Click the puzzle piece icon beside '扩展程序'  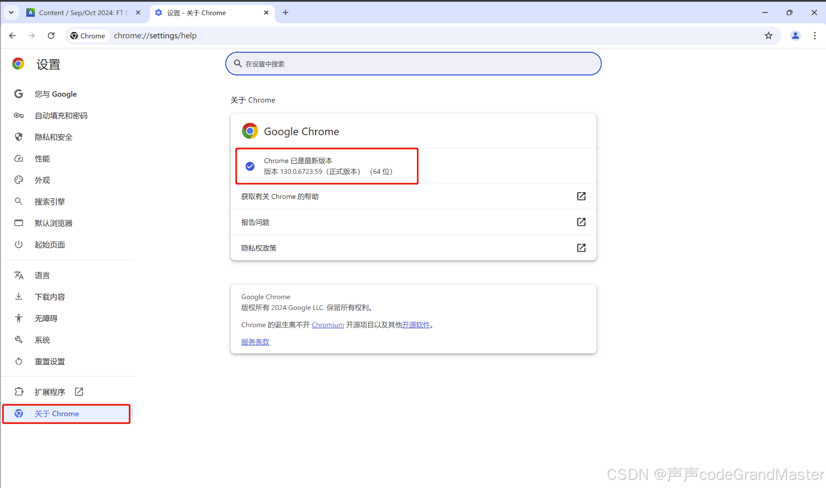(x=19, y=391)
